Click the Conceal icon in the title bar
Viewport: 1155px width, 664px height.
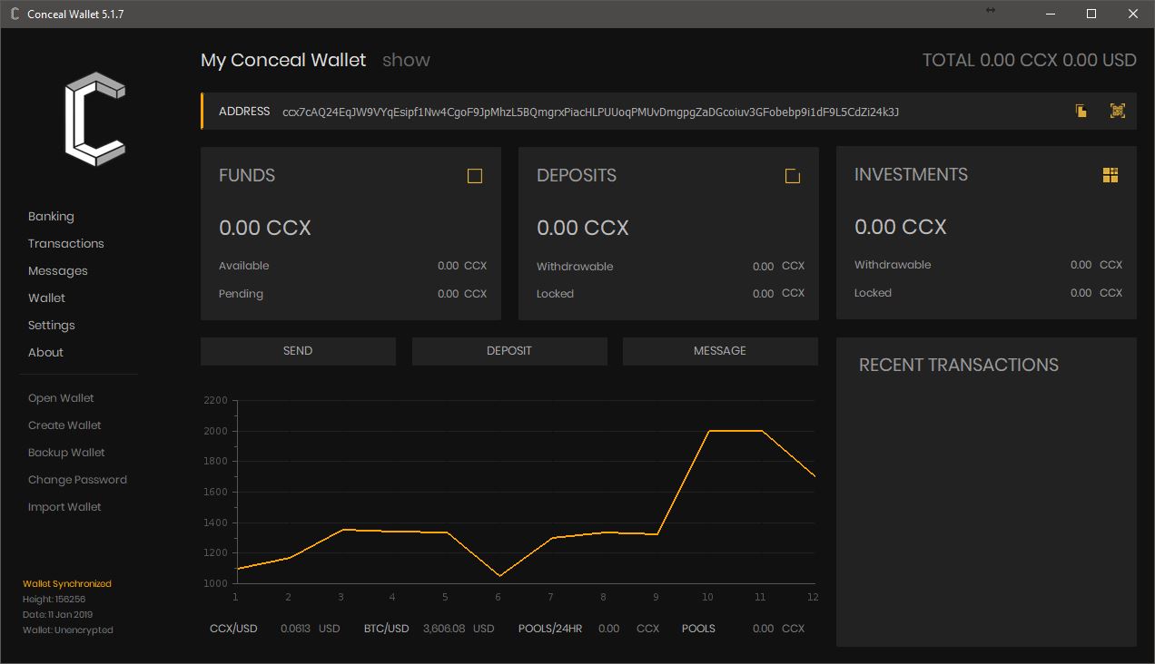(15, 14)
